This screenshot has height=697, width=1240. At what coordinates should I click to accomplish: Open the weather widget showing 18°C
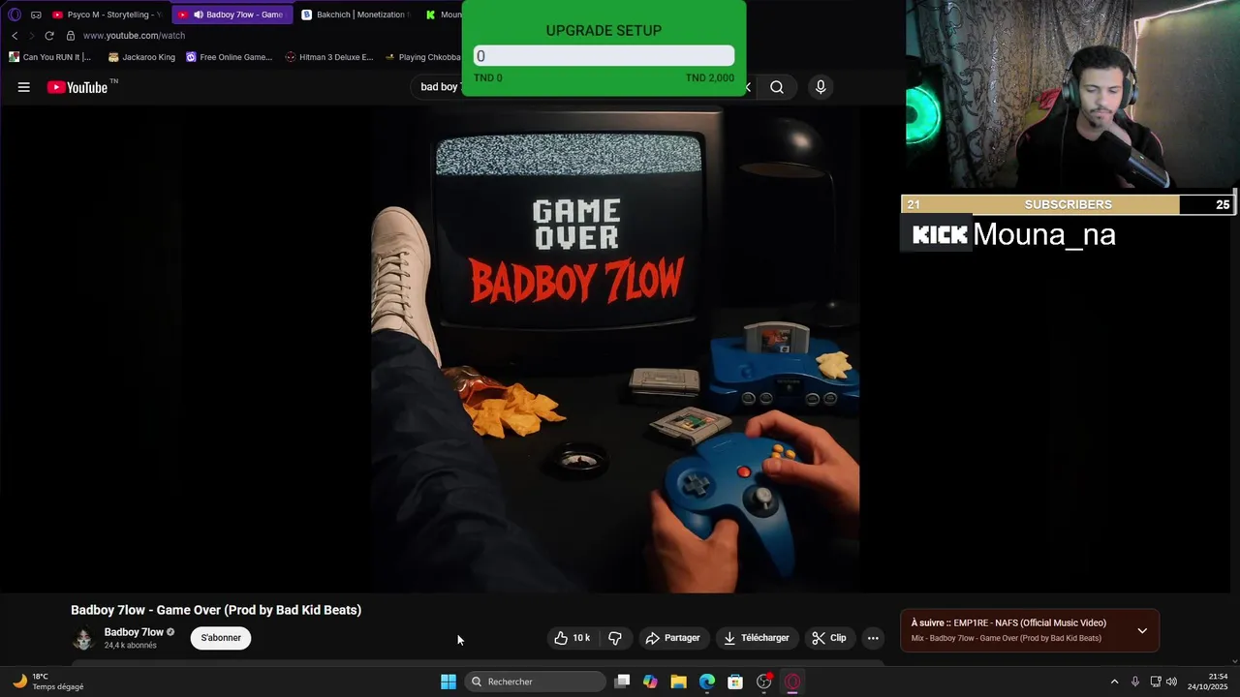(48, 682)
